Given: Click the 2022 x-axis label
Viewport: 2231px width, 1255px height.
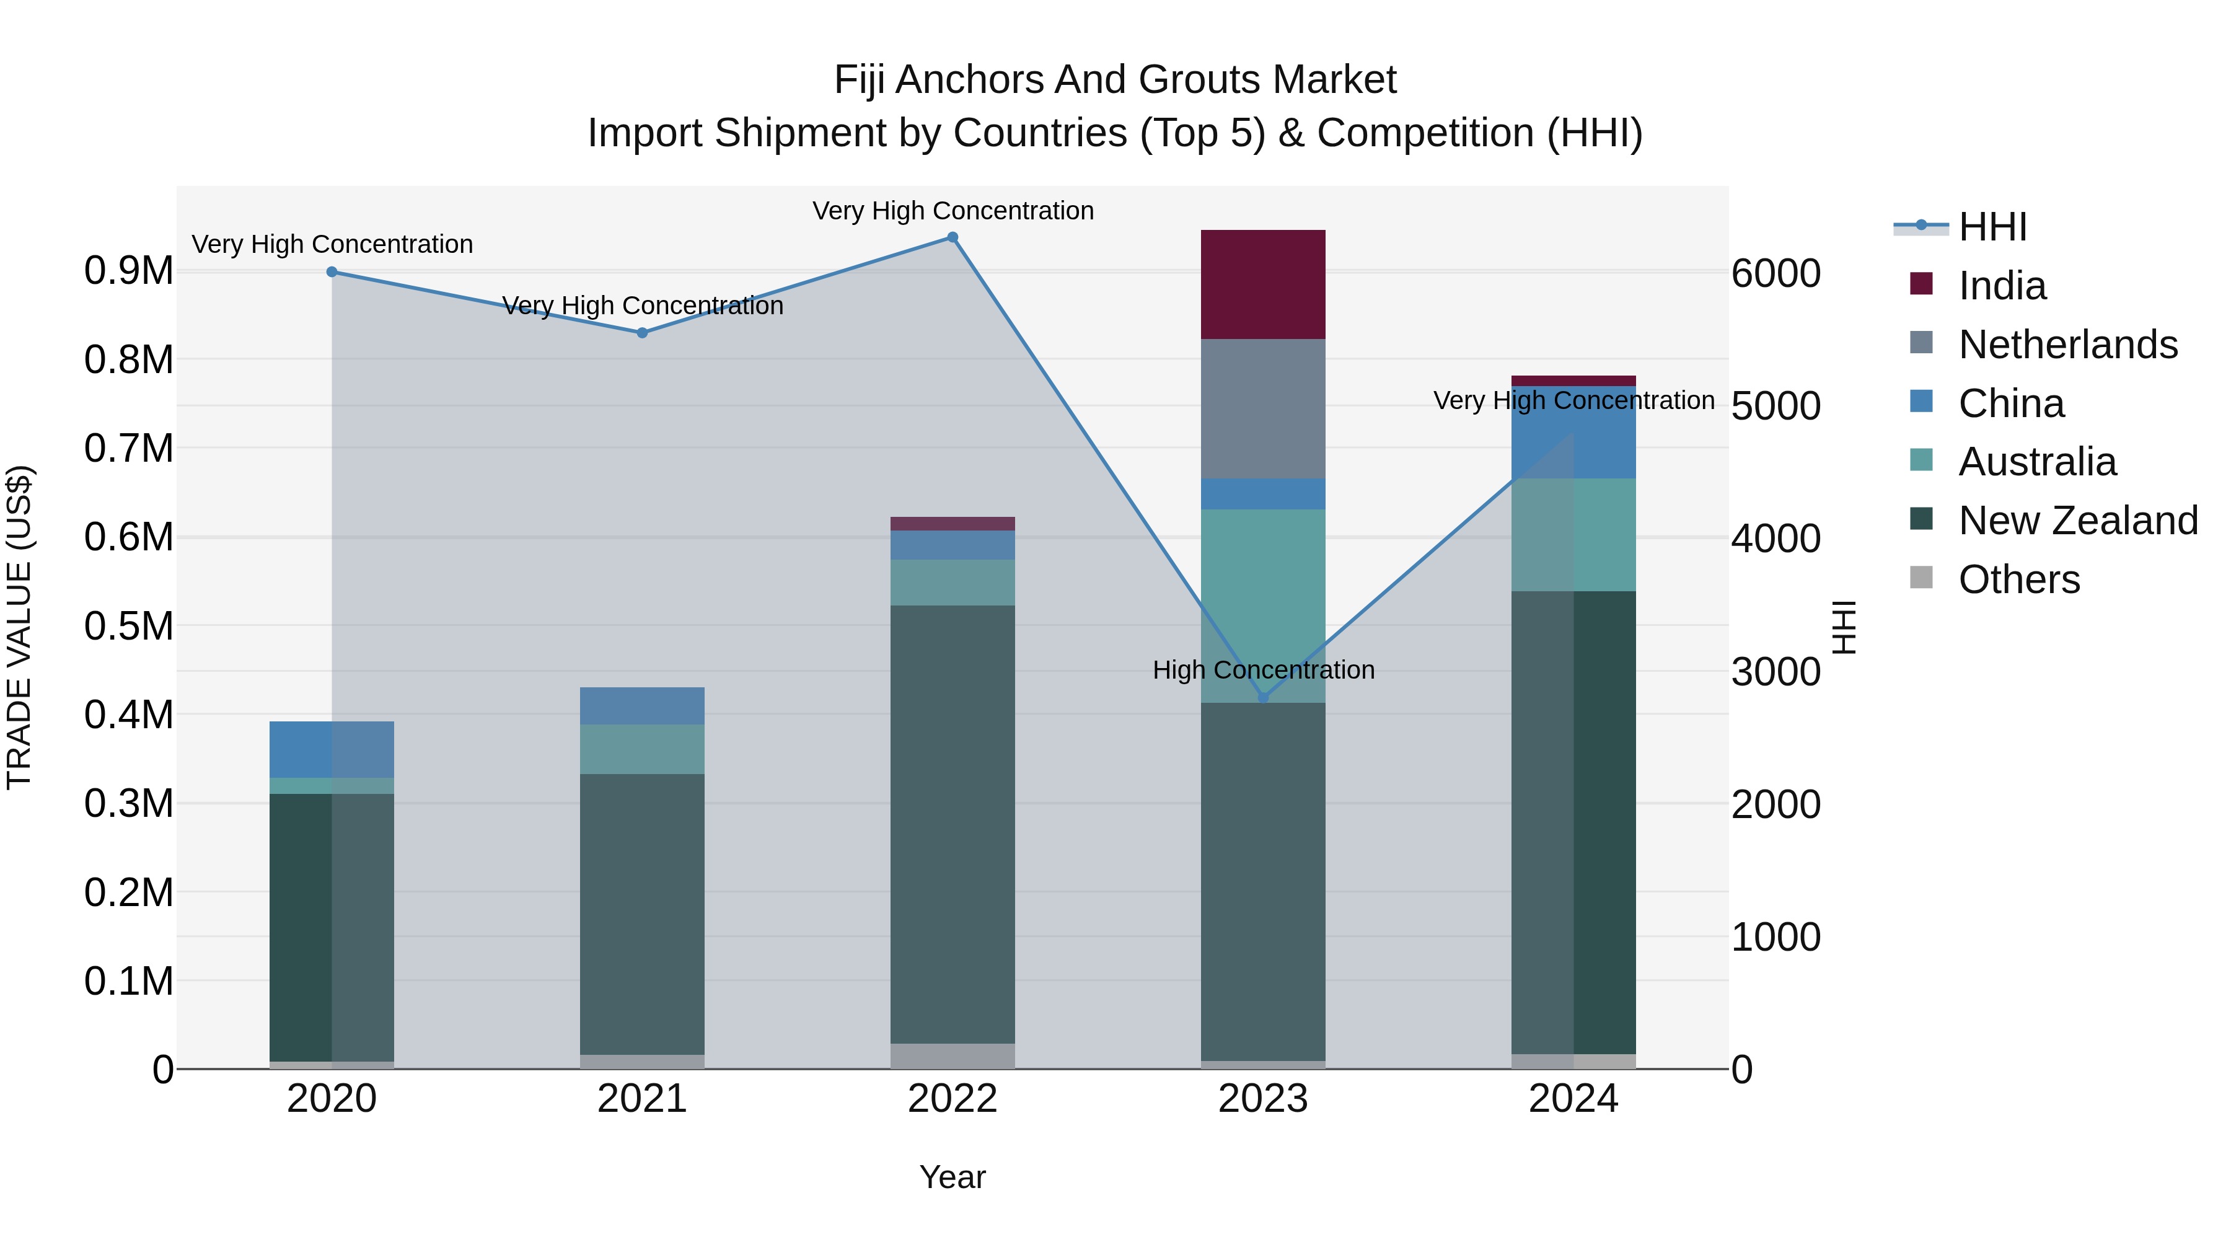Looking at the screenshot, I should point(953,1099).
